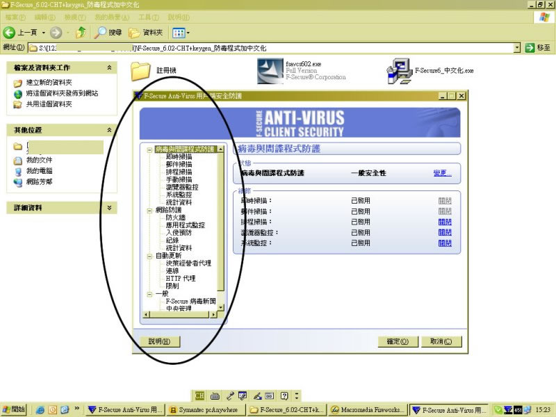Screen dimensions: 556x417
Task: Click 共用這個資料夾 task
Action: 49,104
